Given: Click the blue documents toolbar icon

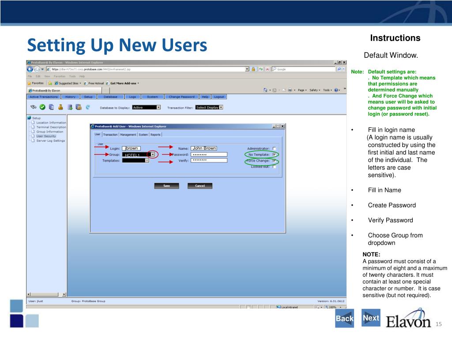Looking at the screenshot, I should [51, 107].
